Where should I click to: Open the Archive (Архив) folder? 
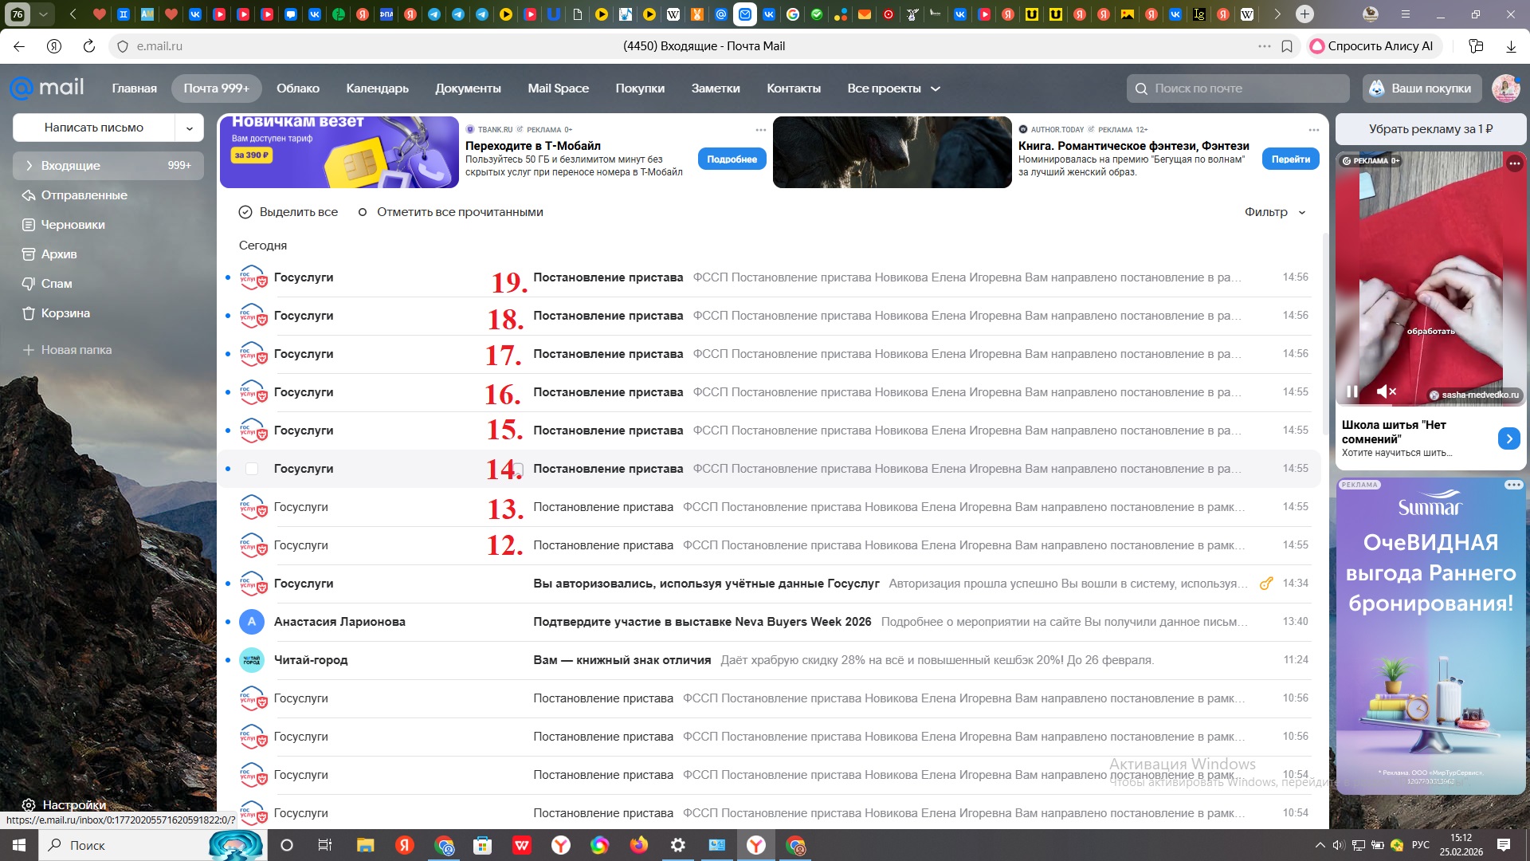[59, 254]
